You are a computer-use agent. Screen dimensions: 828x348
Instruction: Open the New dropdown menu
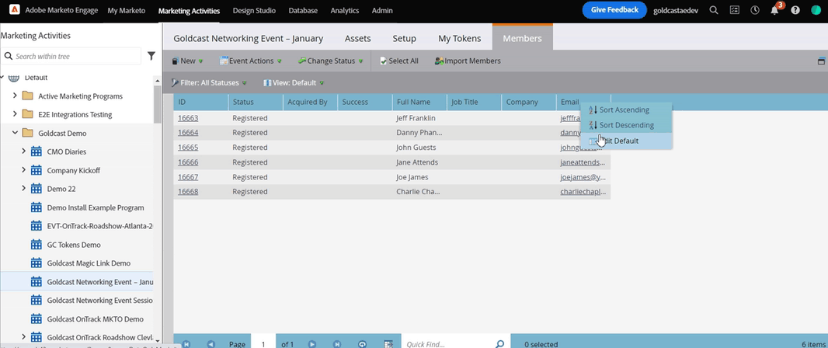[187, 61]
